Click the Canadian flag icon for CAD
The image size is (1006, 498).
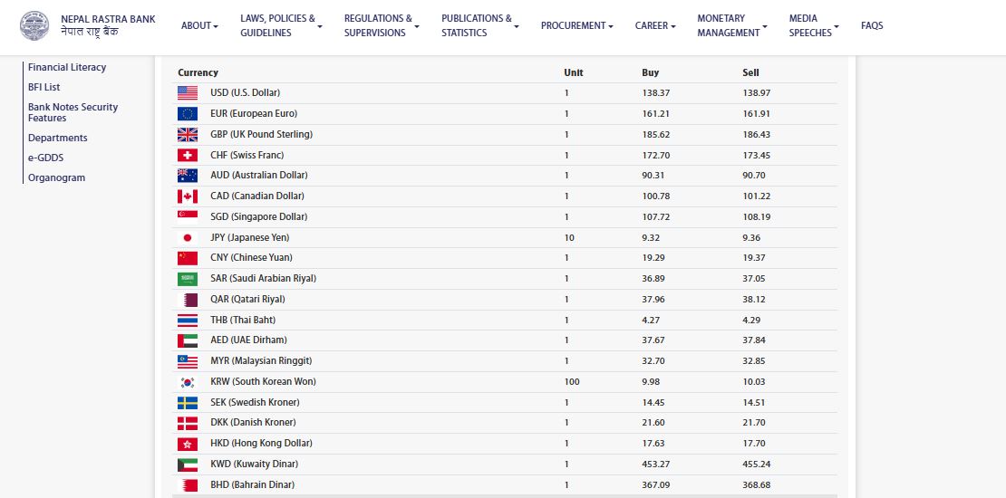coord(188,196)
